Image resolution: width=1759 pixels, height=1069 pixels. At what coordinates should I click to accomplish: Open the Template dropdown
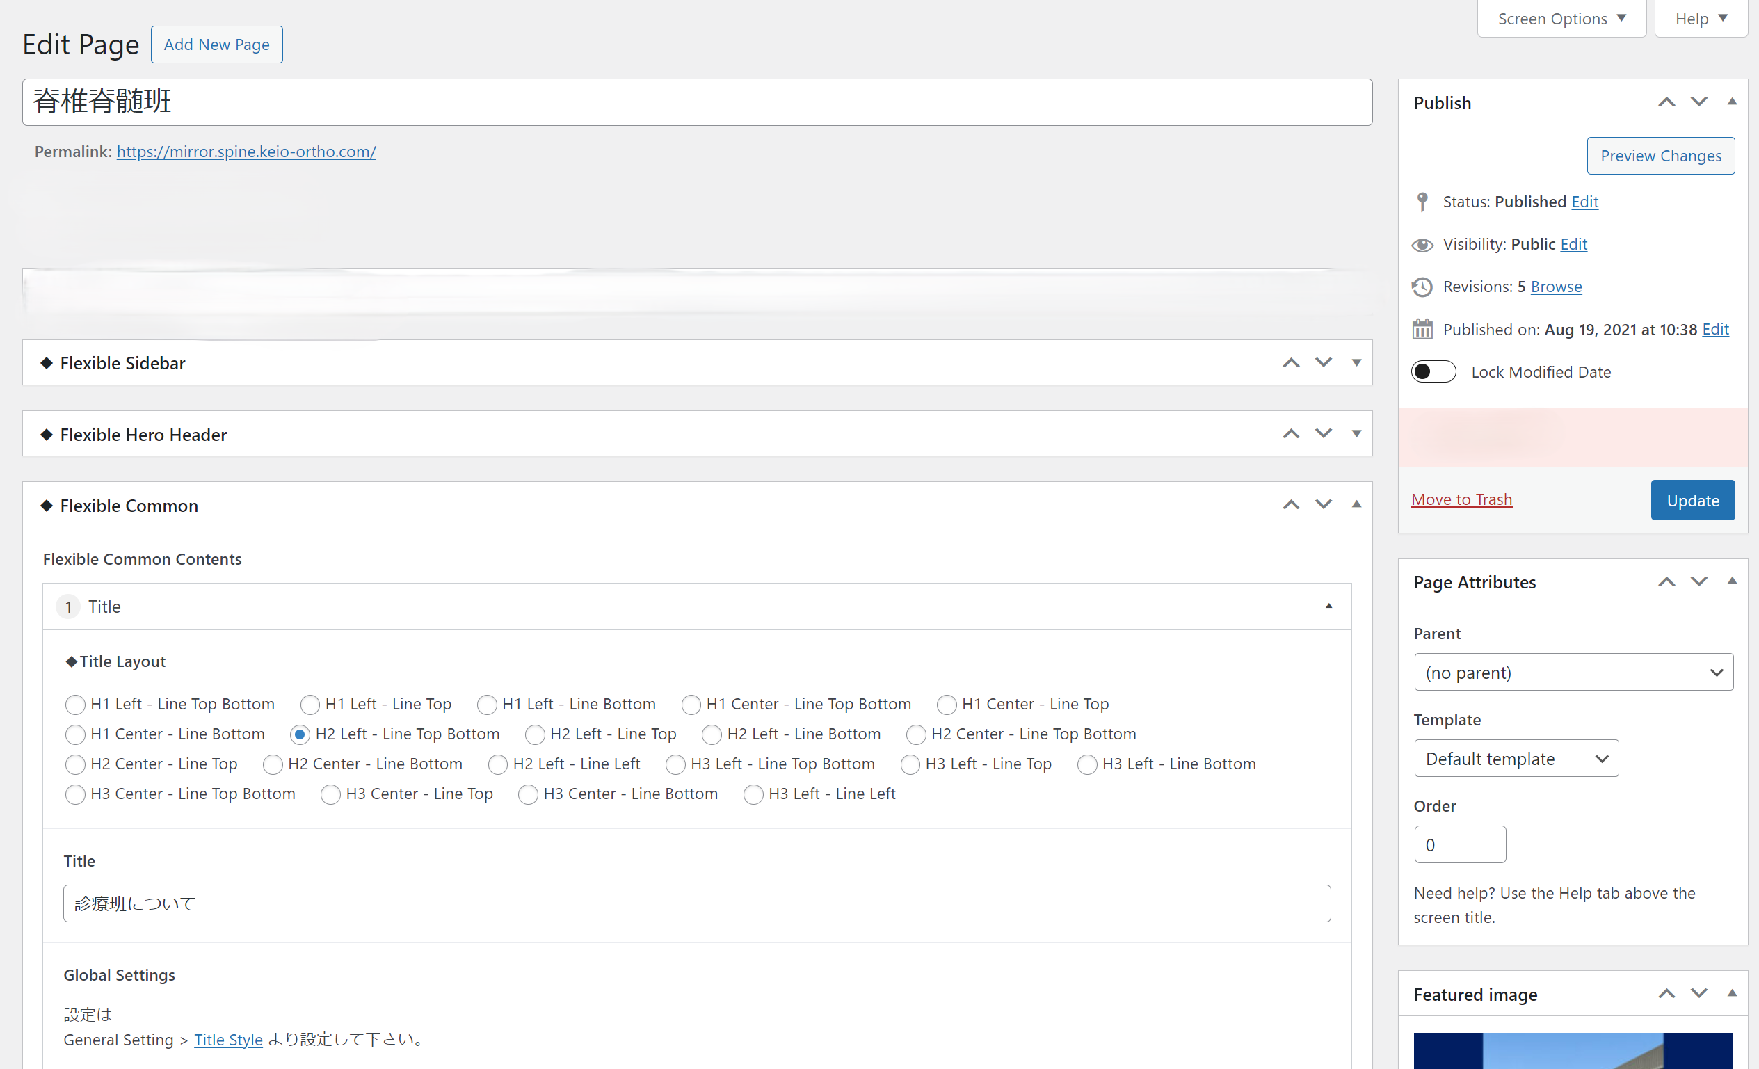tap(1516, 759)
